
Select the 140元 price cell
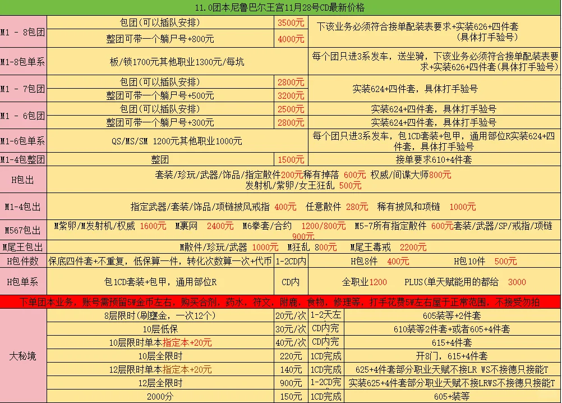(291, 369)
